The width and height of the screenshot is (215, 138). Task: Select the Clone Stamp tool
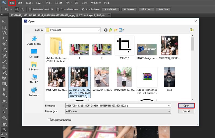pyautogui.click(x=4, y=67)
